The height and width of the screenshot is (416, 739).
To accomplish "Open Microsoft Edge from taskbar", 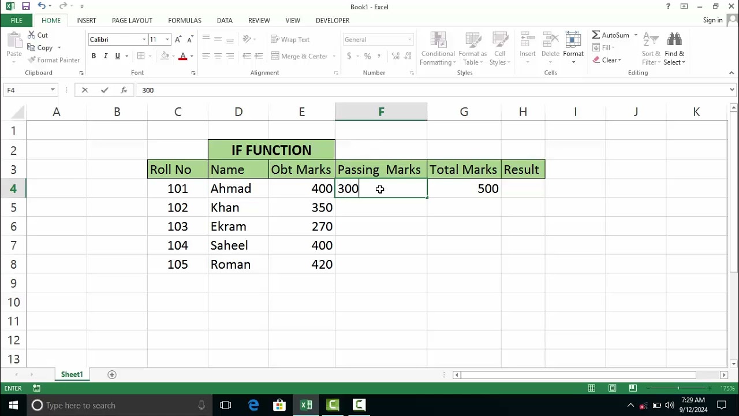I will coord(253,405).
